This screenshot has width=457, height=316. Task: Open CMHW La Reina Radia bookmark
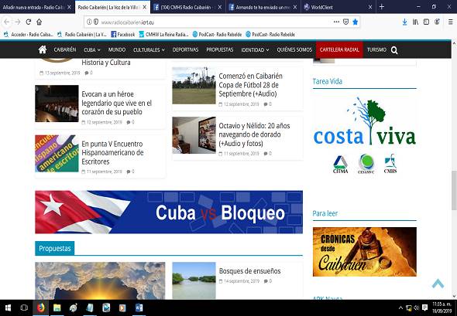coord(163,34)
